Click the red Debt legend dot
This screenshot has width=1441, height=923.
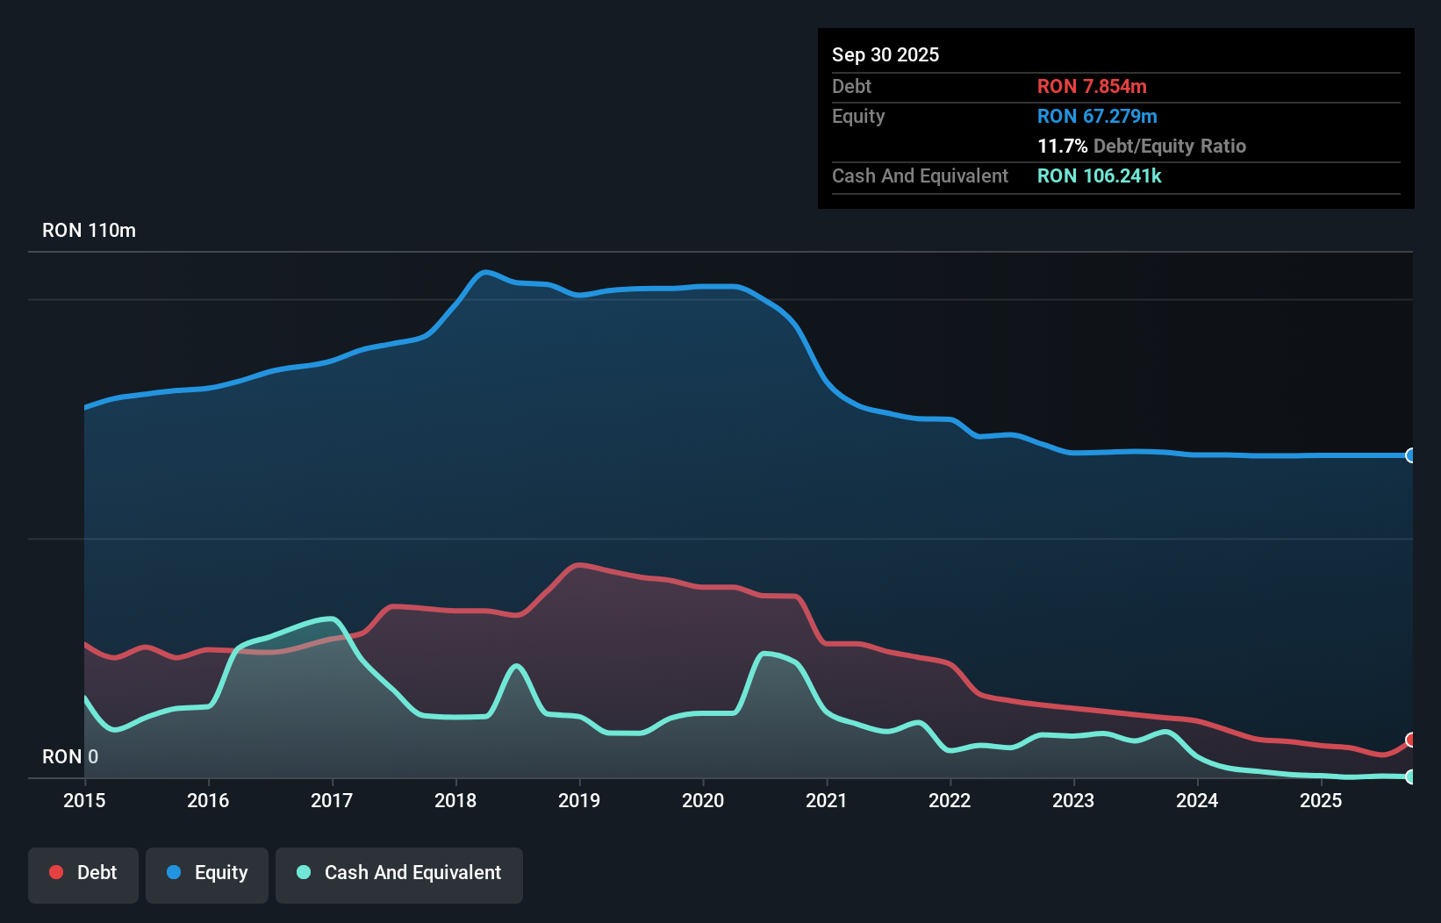pyautogui.click(x=54, y=872)
